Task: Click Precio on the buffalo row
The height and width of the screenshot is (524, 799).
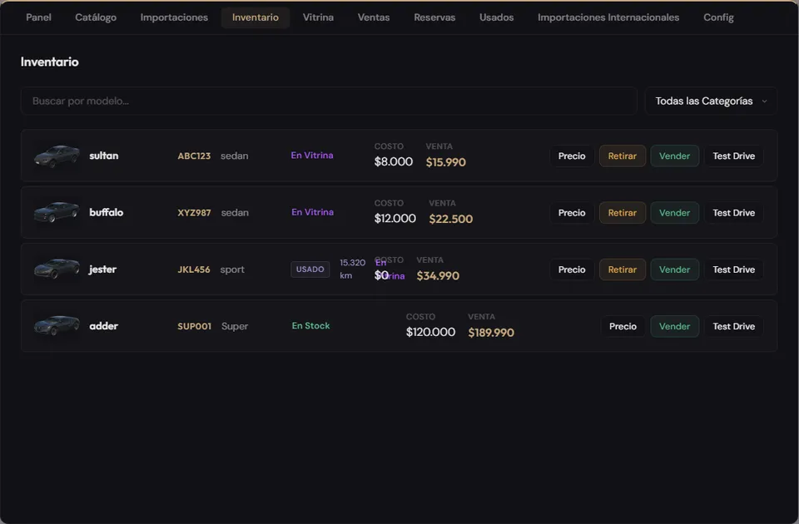Action: coord(572,212)
